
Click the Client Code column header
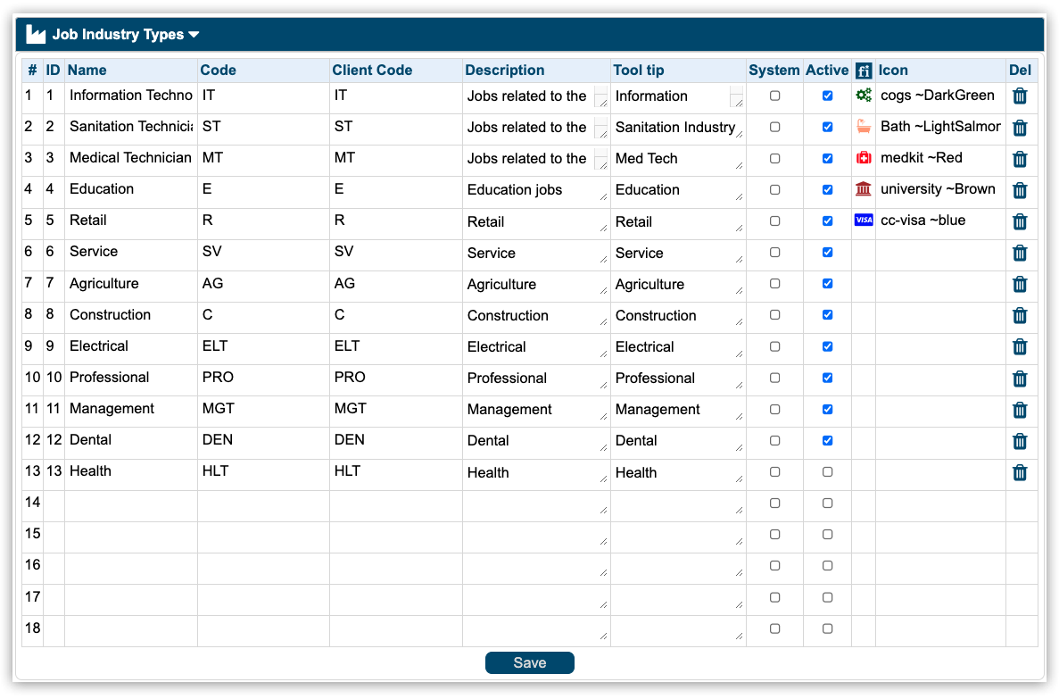[372, 71]
